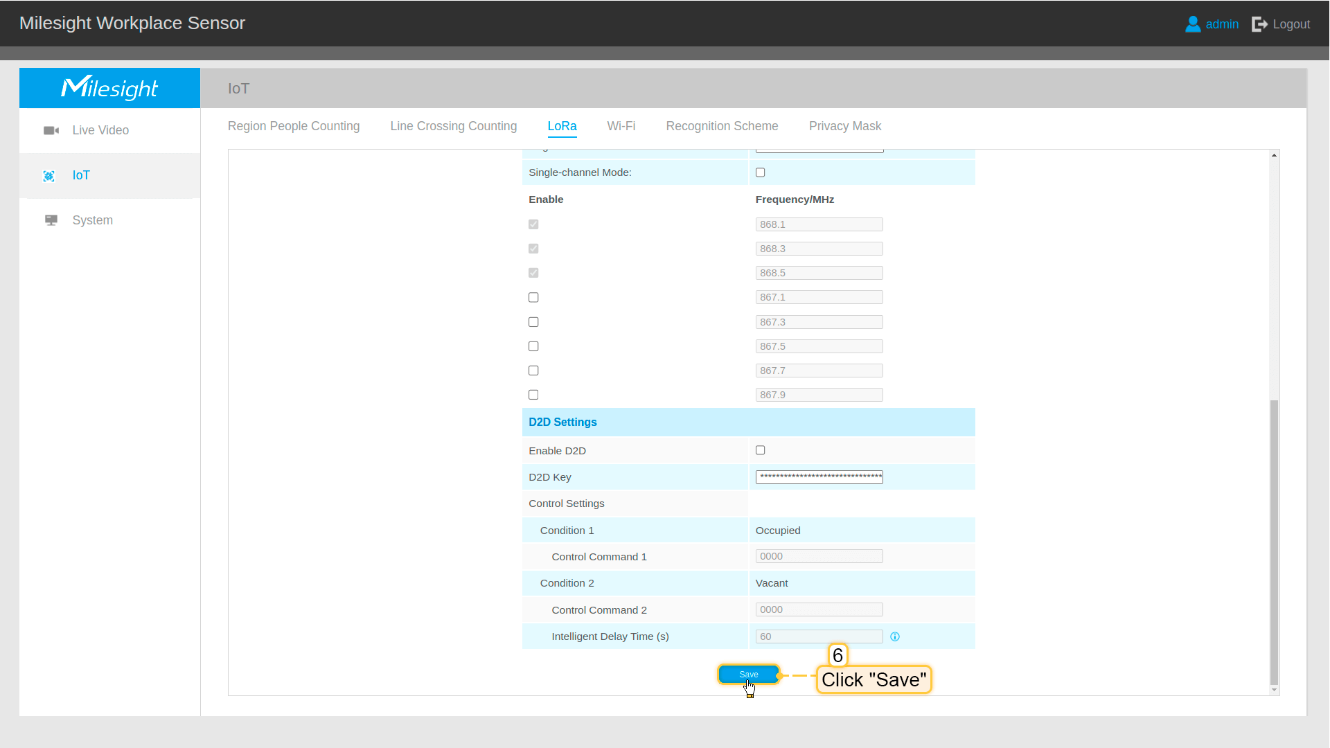This screenshot has width=1330, height=748.
Task: Click the Live Video camera icon
Action: [x=51, y=130]
